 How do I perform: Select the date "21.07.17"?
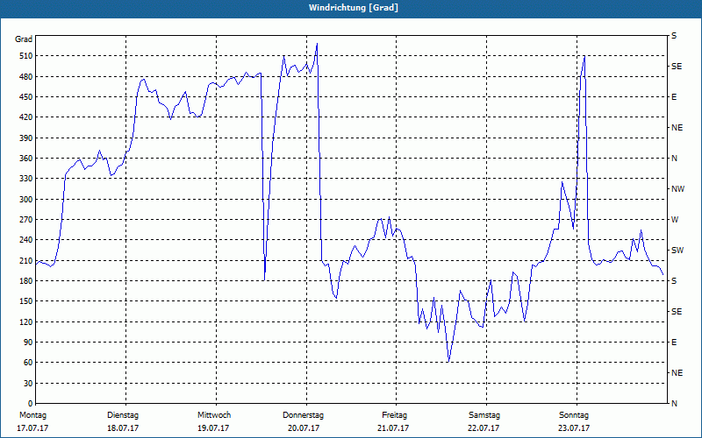click(393, 428)
